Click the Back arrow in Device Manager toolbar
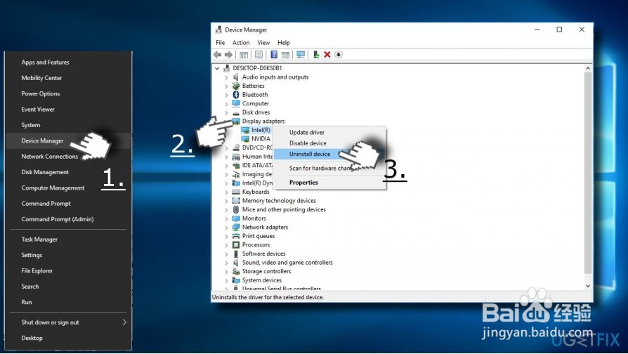The image size is (628, 354). 218,55
